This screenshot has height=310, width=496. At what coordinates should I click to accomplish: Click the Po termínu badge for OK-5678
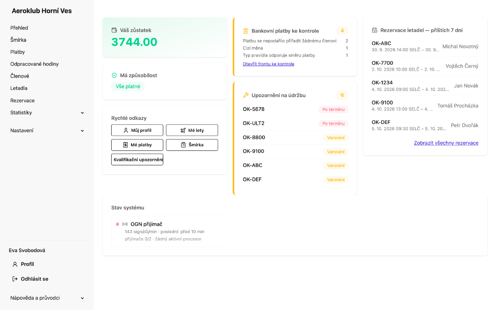point(333,110)
